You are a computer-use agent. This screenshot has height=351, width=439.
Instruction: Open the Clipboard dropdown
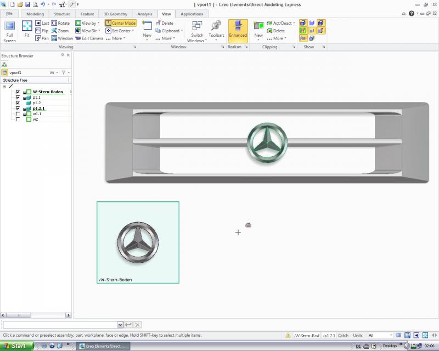[x=169, y=31]
